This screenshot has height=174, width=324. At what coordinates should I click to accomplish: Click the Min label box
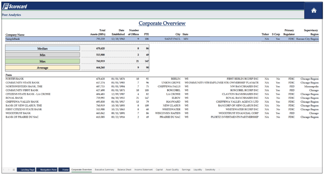42,55
